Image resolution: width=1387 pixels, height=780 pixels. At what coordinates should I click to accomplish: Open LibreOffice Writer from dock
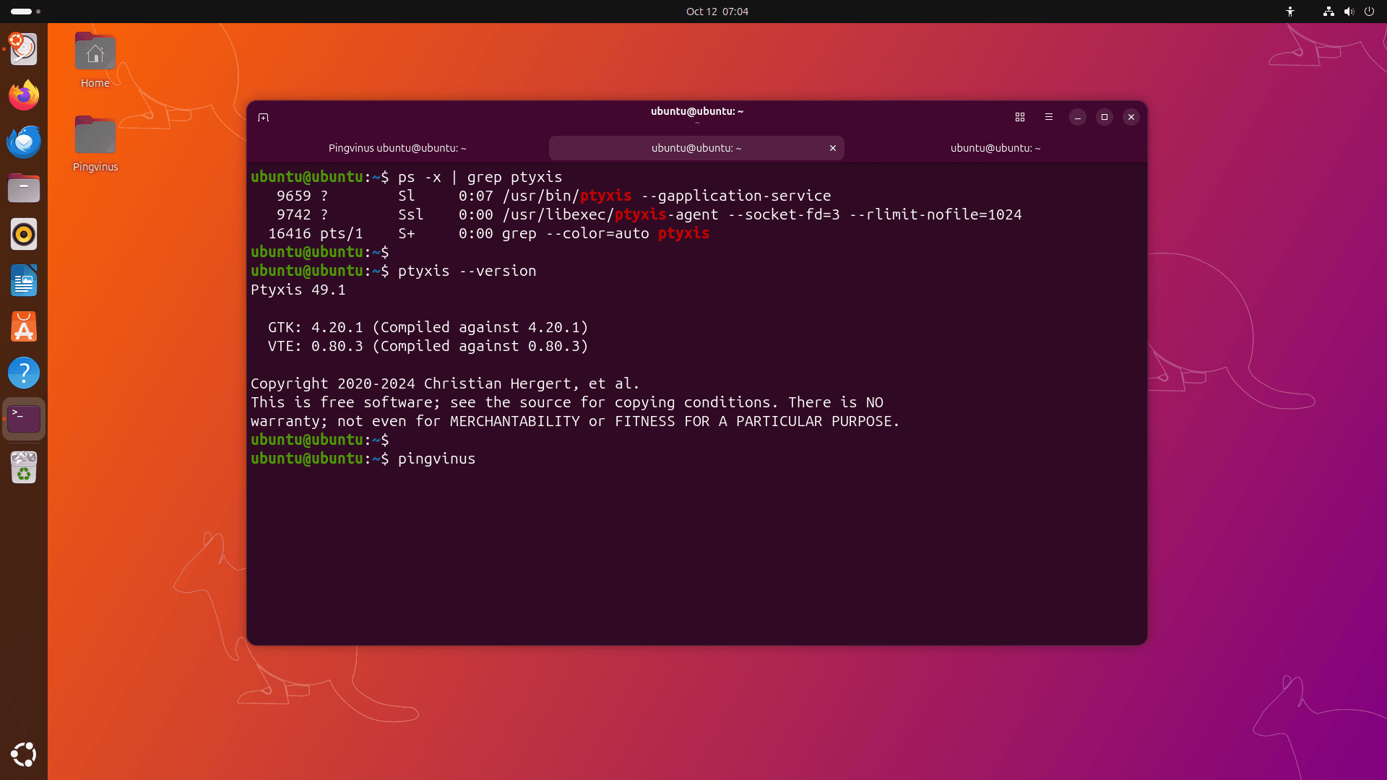click(24, 281)
